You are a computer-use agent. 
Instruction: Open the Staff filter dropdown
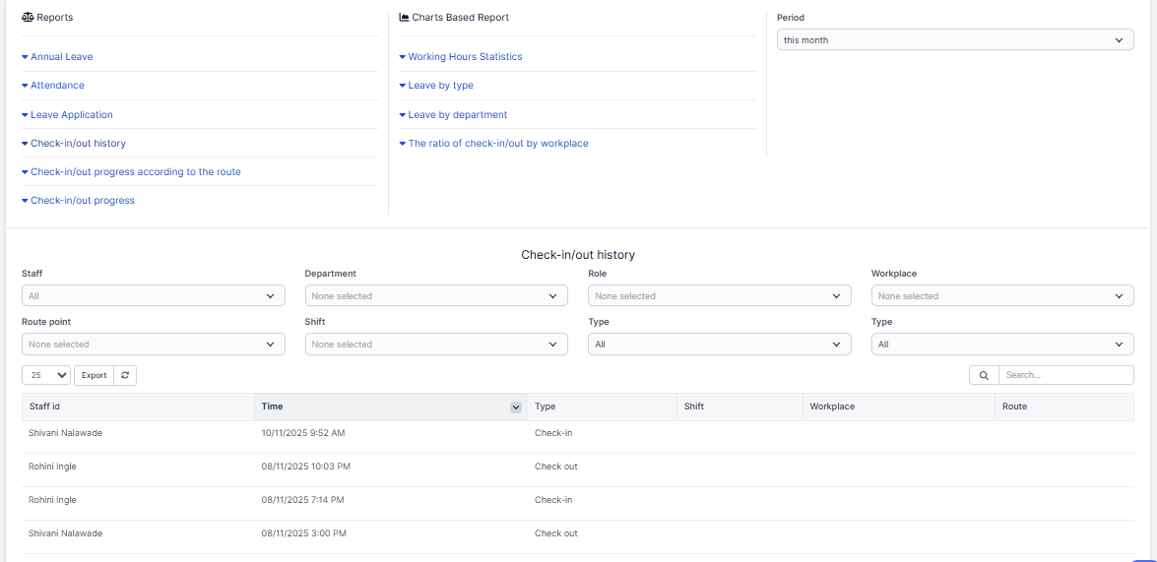[153, 296]
